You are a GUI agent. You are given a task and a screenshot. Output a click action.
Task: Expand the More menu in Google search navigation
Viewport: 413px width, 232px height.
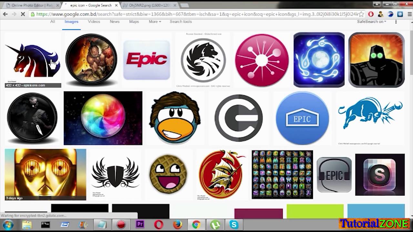tap(154, 22)
